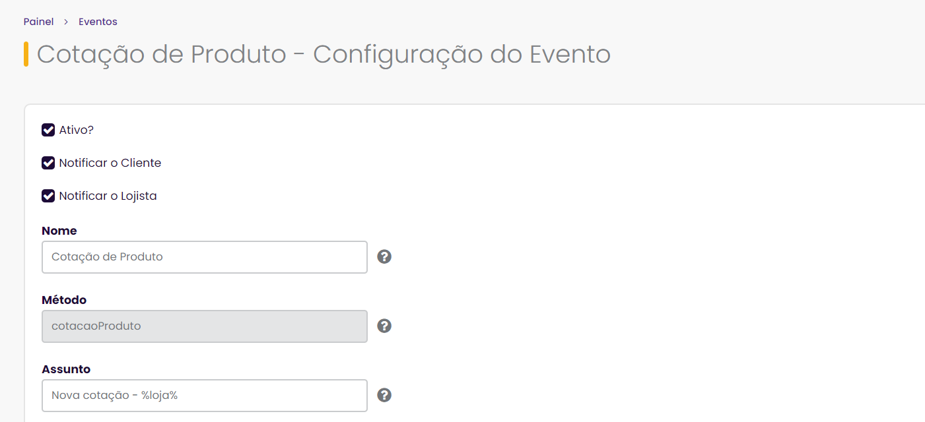Click the Notificar o Lojista label text
Screen dimensions: 925x422
(x=108, y=196)
